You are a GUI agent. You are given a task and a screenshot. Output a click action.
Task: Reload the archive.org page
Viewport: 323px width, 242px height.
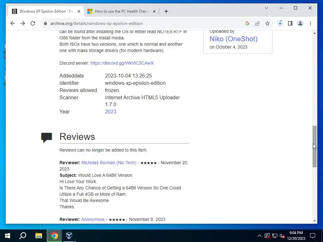(33, 23)
